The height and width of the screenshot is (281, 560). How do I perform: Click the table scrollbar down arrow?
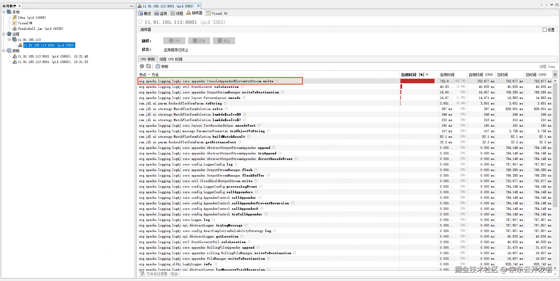(x=555, y=268)
